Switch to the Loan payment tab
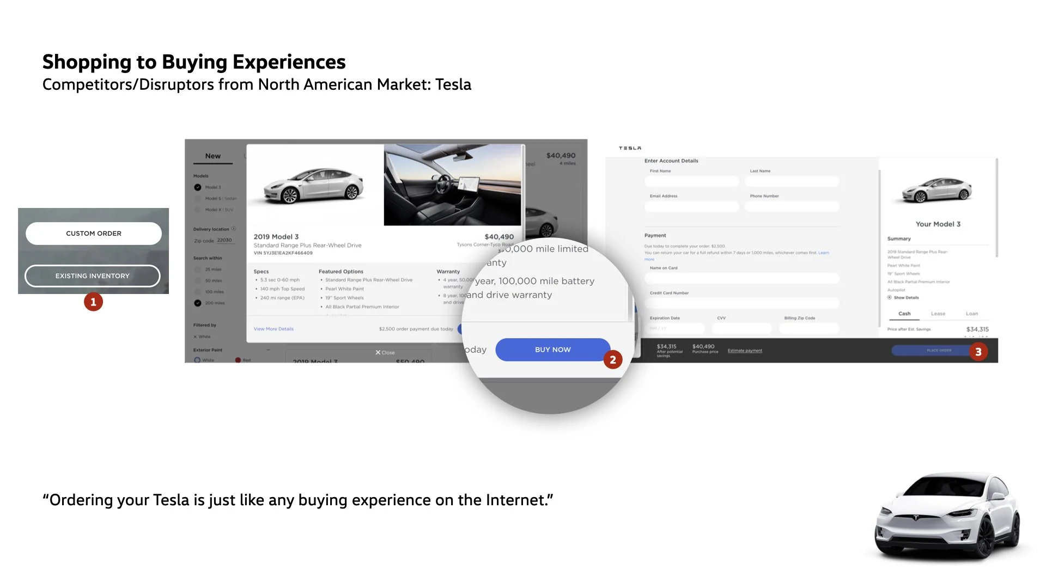The width and height of the screenshot is (1046, 588). [x=972, y=314]
